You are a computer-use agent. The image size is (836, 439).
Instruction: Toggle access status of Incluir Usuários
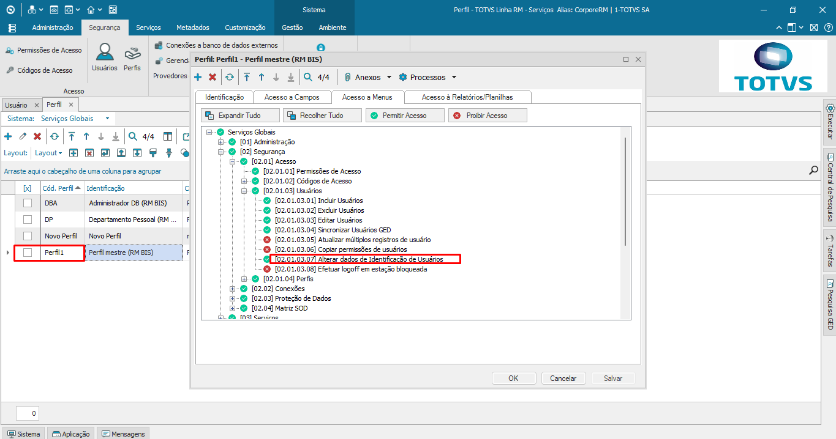point(267,201)
